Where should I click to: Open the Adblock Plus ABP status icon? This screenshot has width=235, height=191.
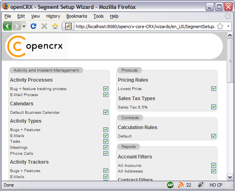coord(170,185)
